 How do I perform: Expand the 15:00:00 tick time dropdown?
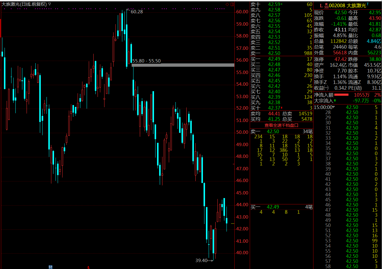tap(334, 107)
